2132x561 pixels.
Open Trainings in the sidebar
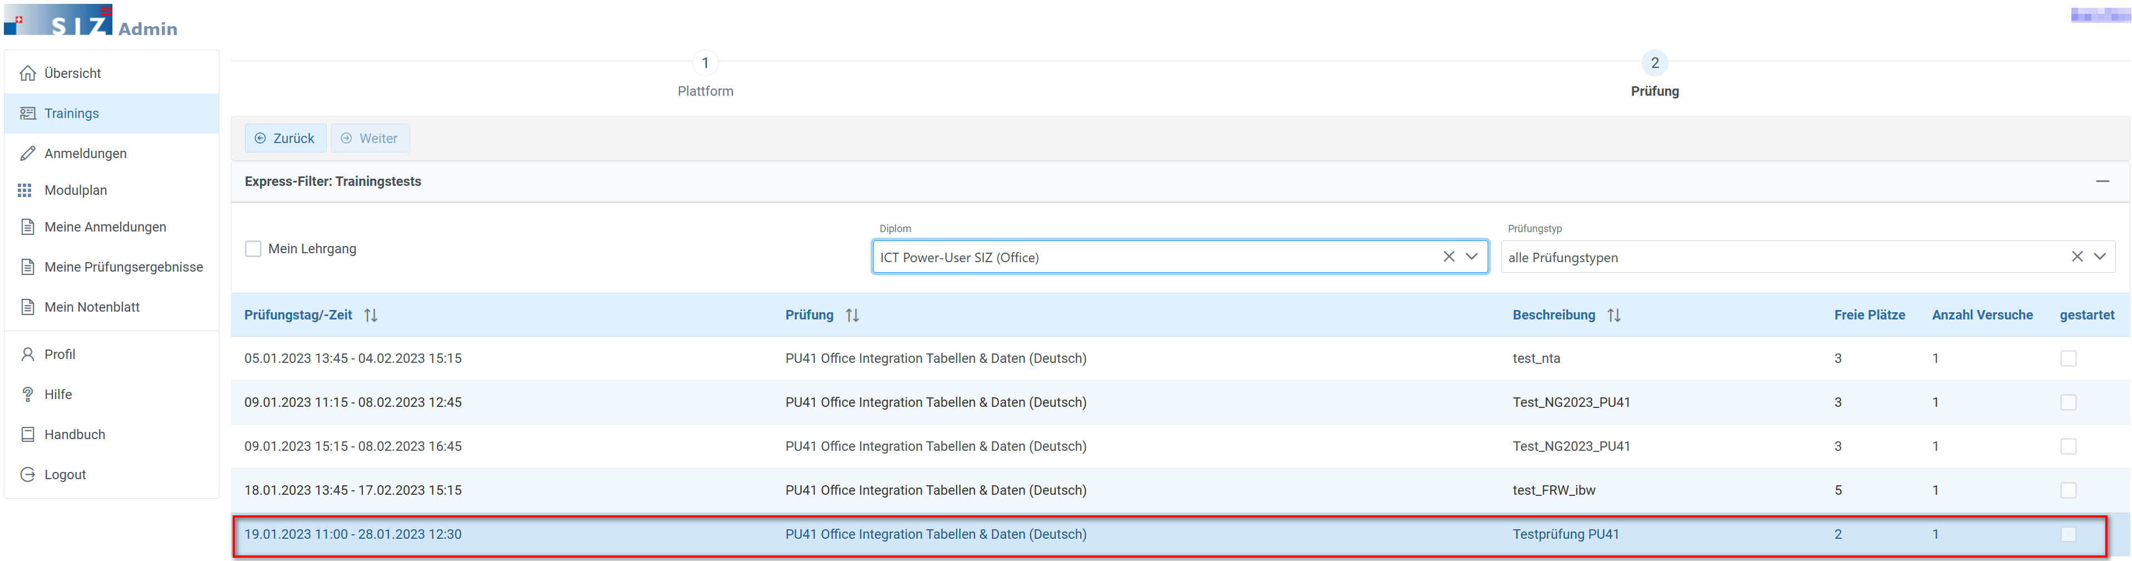pyautogui.click(x=112, y=114)
